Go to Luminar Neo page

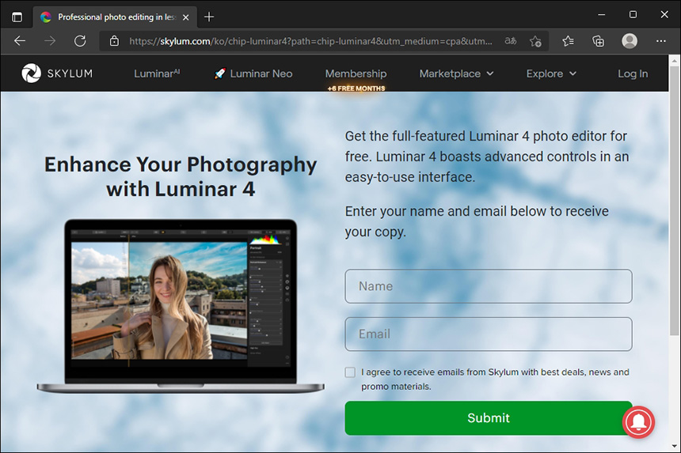261,74
